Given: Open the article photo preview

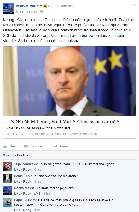Looking at the screenshot, I should point(69,81).
